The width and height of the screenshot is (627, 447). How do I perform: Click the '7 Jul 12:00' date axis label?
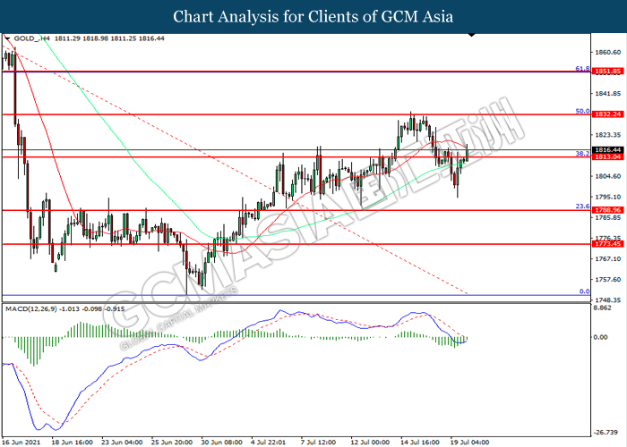coord(319,441)
